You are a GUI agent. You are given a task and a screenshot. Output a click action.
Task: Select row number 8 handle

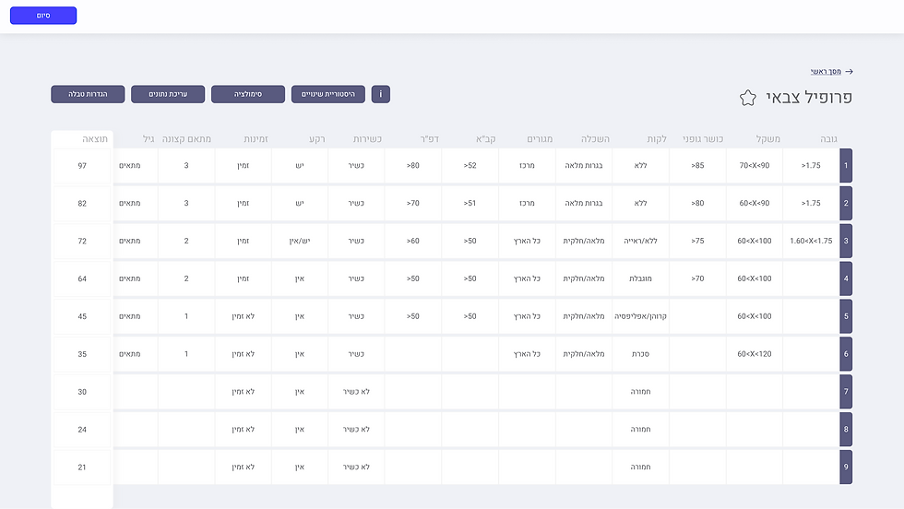click(x=846, y=430)
